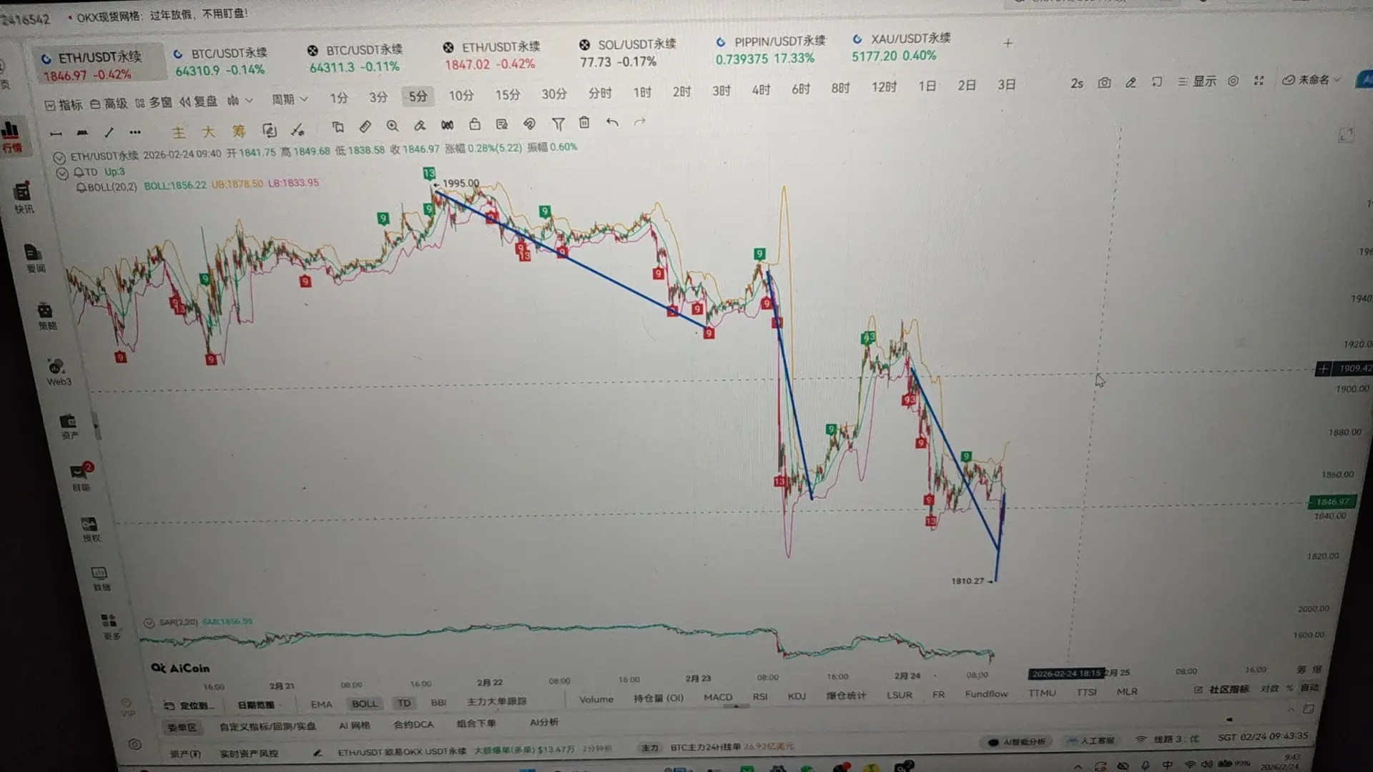The image size is (1373, 772).
Task: Enable the EMA indicator
Action: click(321, 704)
